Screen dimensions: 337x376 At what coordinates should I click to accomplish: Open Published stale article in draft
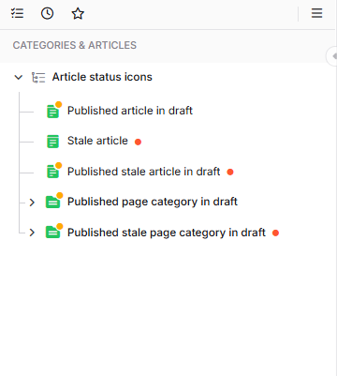point(144,172)
